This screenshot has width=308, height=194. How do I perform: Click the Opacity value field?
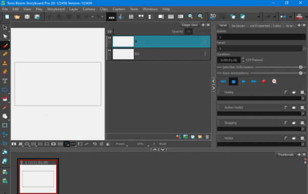click(x=189, y=31)
